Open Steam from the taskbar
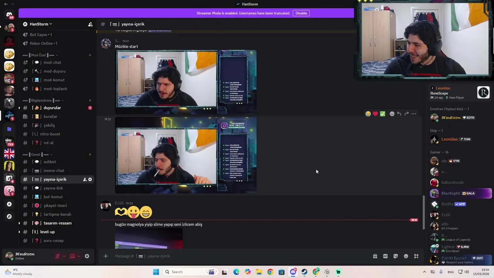 (305, 272)
